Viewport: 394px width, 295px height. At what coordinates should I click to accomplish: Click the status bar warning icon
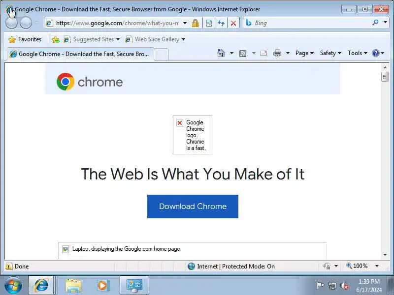tap(9, 266)
